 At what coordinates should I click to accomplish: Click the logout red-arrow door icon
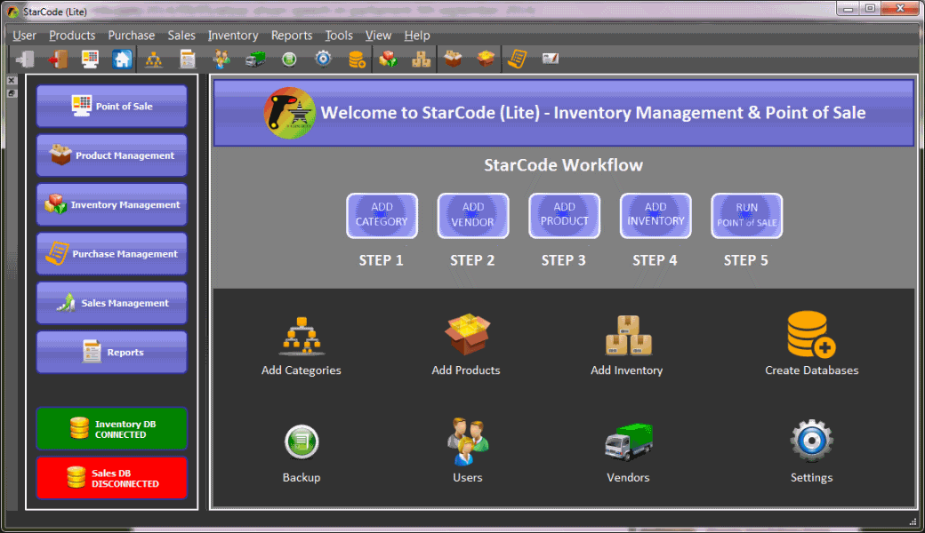tap(58, 59)
